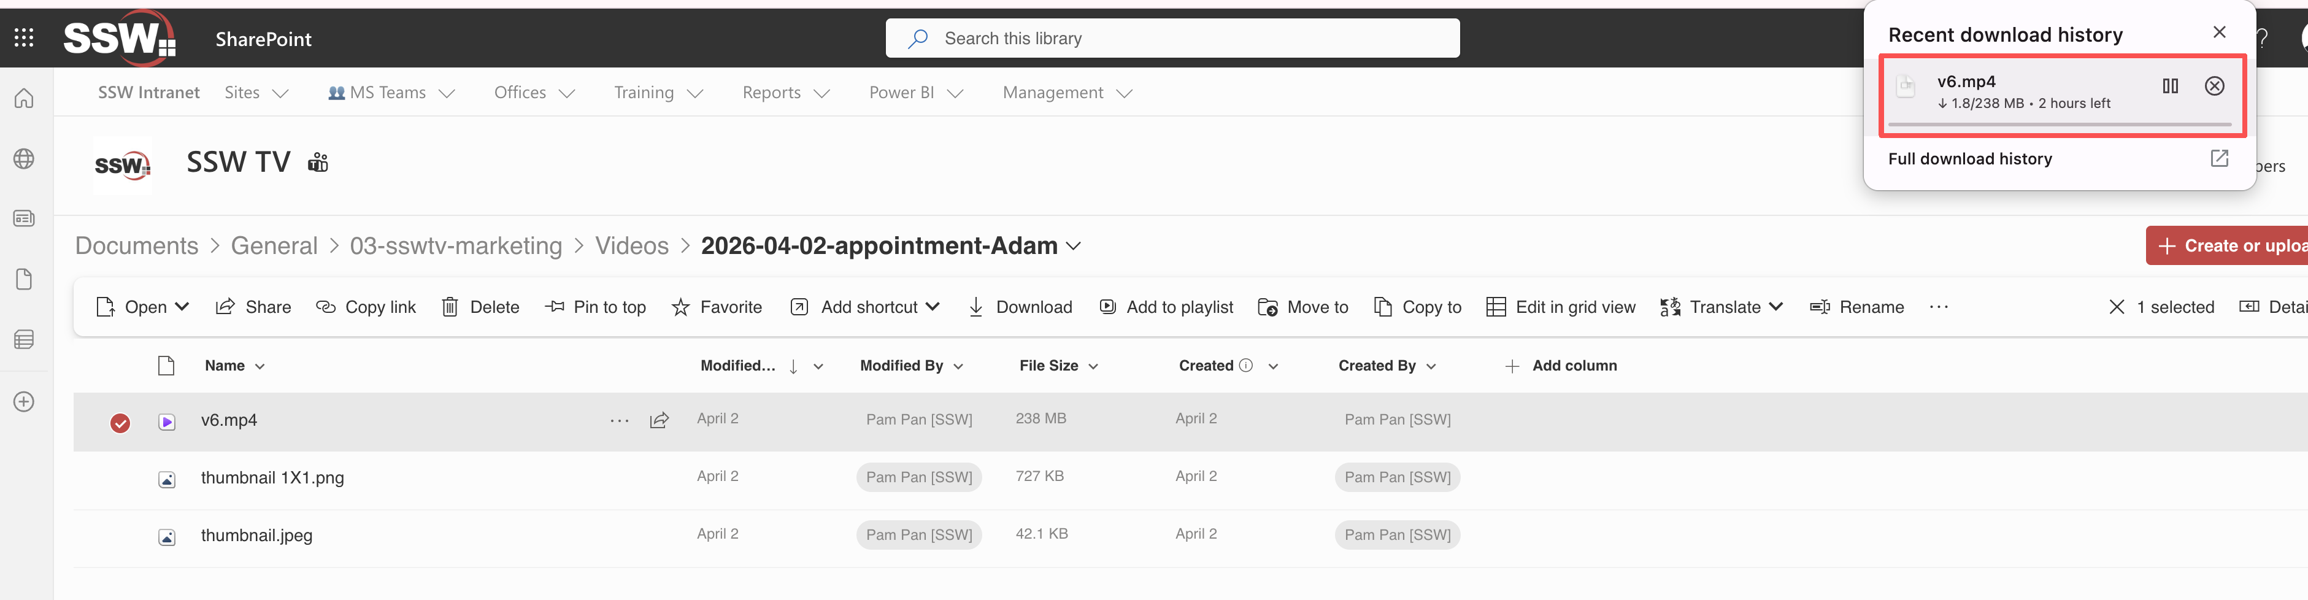Expand the Open dropdown in toolbar
2308x600 pixels.
(182, 307)
